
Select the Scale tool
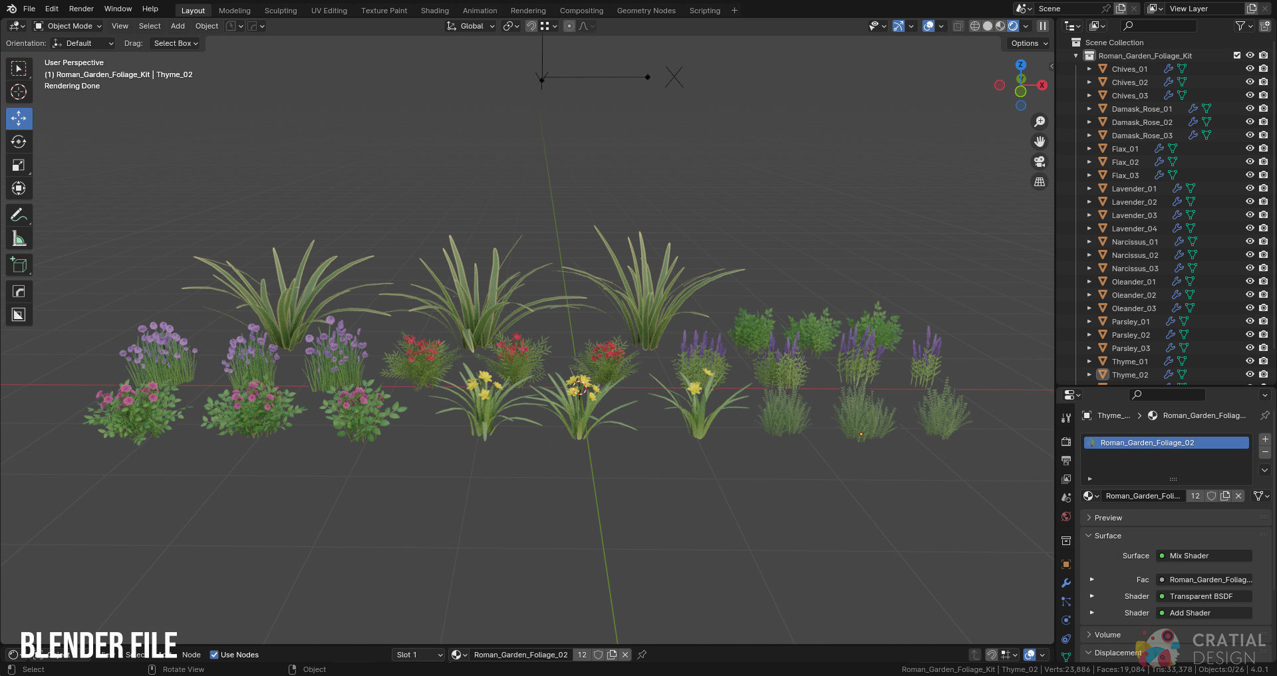(x=19, y=165)
